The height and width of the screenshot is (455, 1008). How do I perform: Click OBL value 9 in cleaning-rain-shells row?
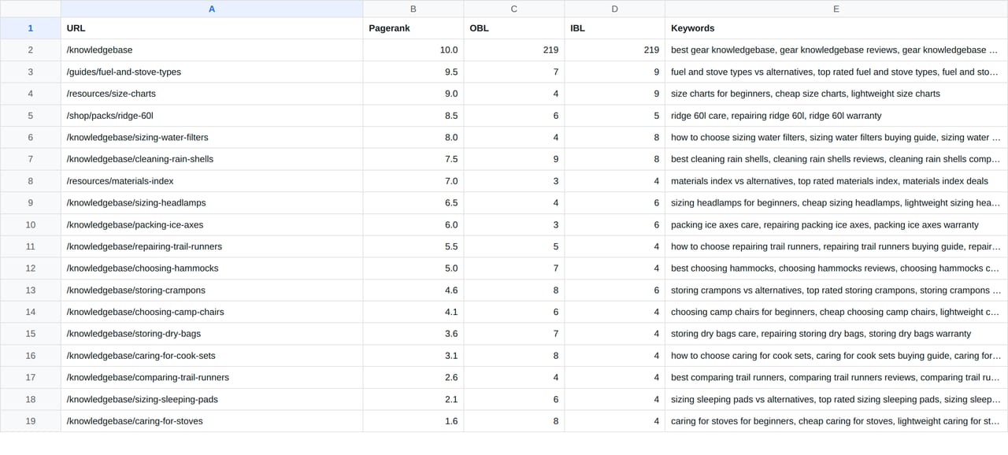click(x=514, y=159)
